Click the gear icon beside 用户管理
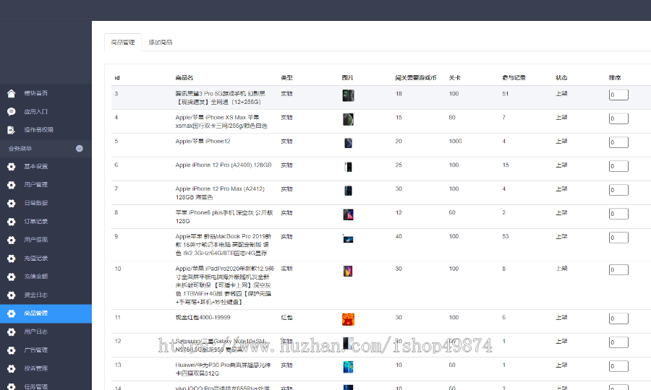 [x=11, y=185]
